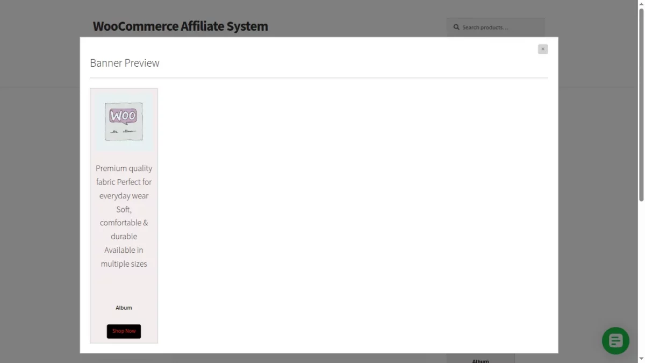This screenshot has height=363, width=645.
Task: Close the Banner Preview modal
Action: [x=543, y=49]
